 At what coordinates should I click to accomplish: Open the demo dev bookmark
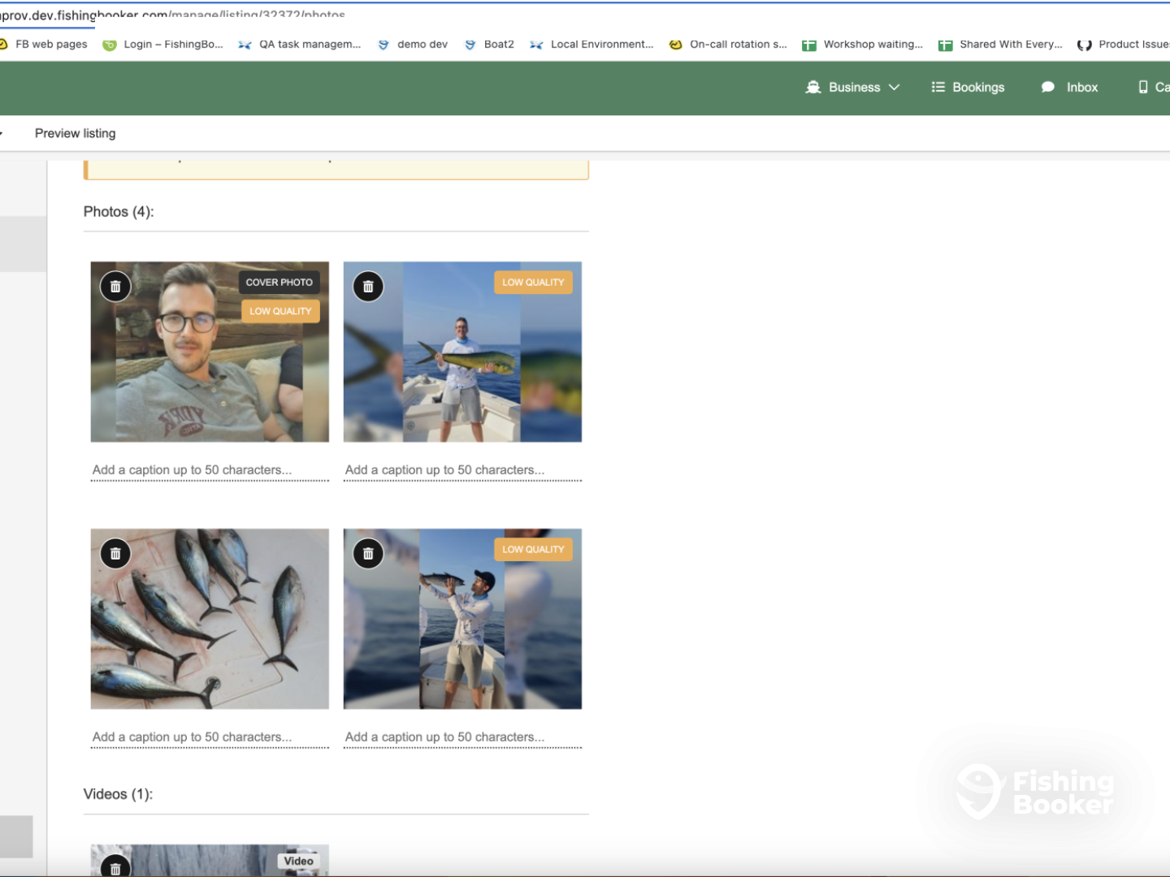(422, 45)
